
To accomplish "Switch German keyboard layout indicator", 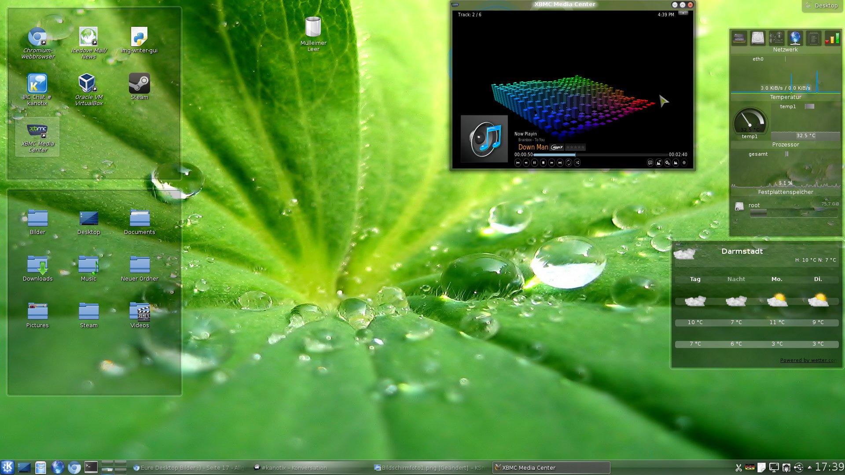I will [749, 468].
